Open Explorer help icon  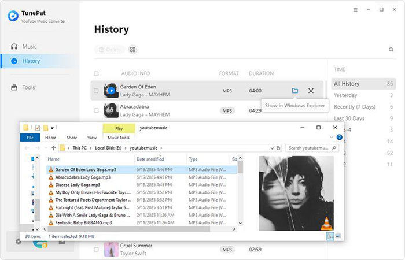[340, 138]
